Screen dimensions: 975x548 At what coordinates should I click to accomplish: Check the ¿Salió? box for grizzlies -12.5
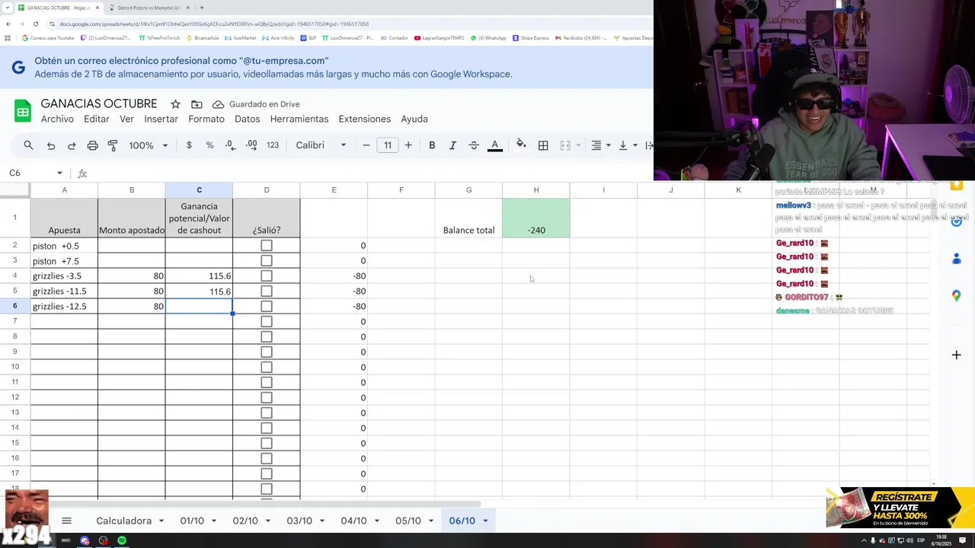pyautogui.click(x=267, y=307)
